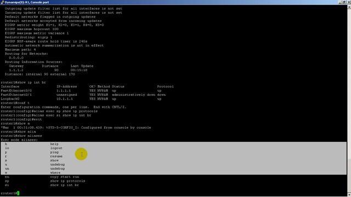Click the Dynamips console window title icon
The image size is (351, 197).
tap(2, 2)
